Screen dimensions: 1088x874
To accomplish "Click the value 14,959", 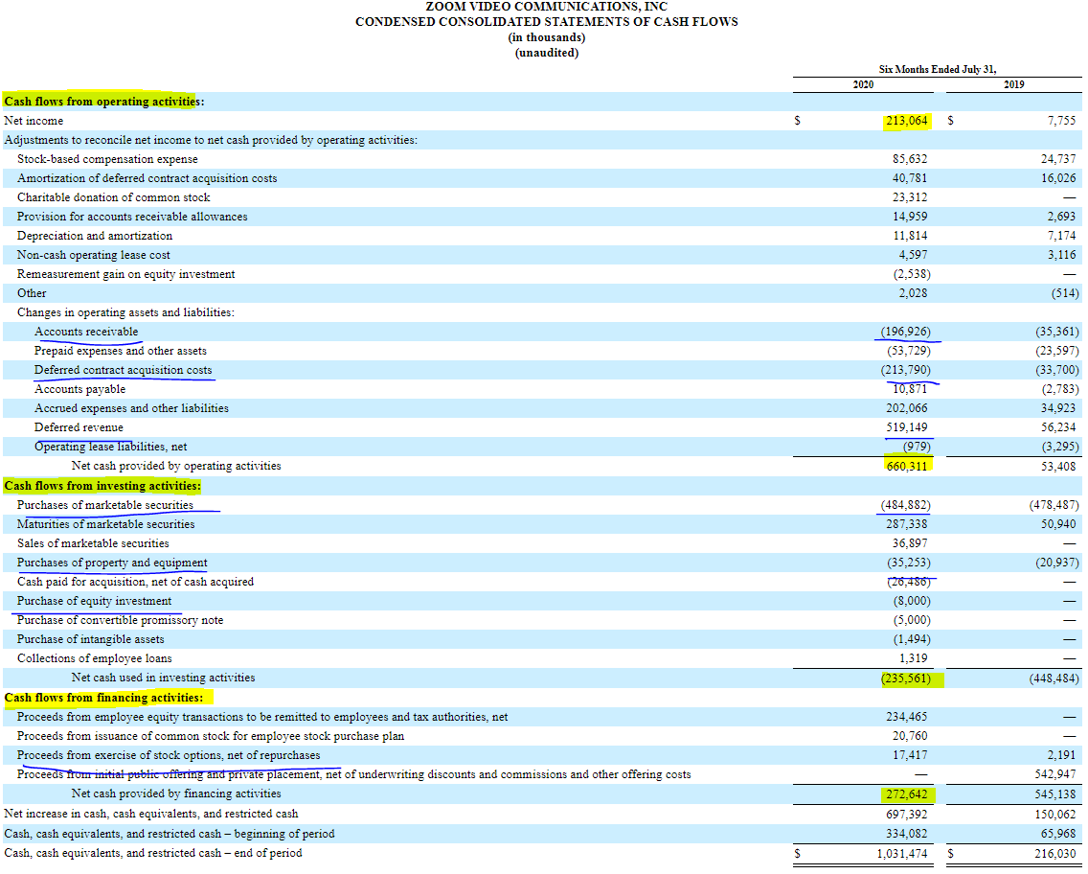I will 910,217.
